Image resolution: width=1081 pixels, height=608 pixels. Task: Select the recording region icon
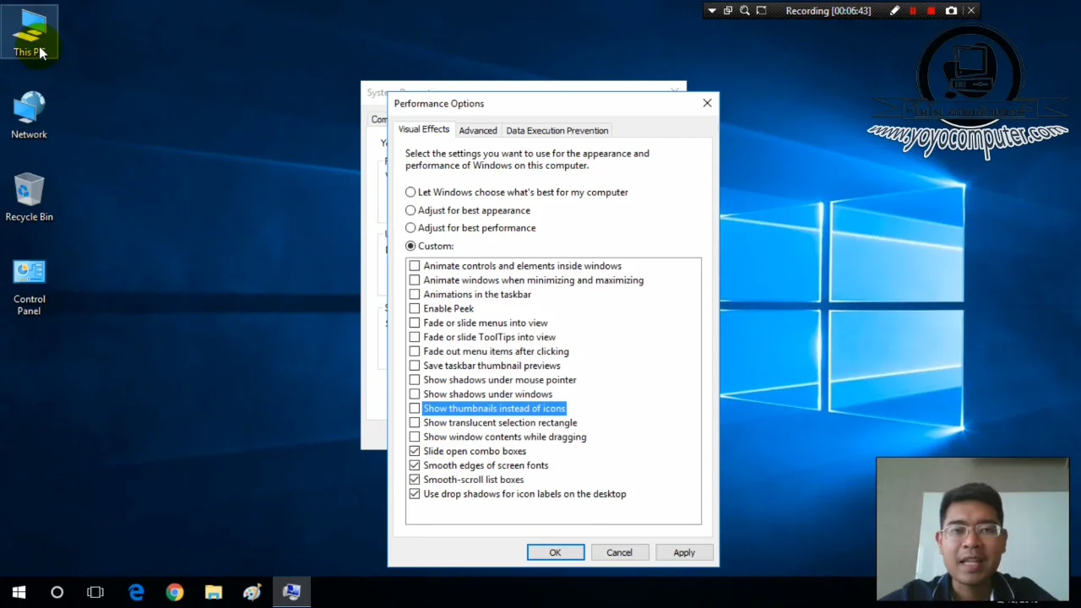(x=761, y=10)
